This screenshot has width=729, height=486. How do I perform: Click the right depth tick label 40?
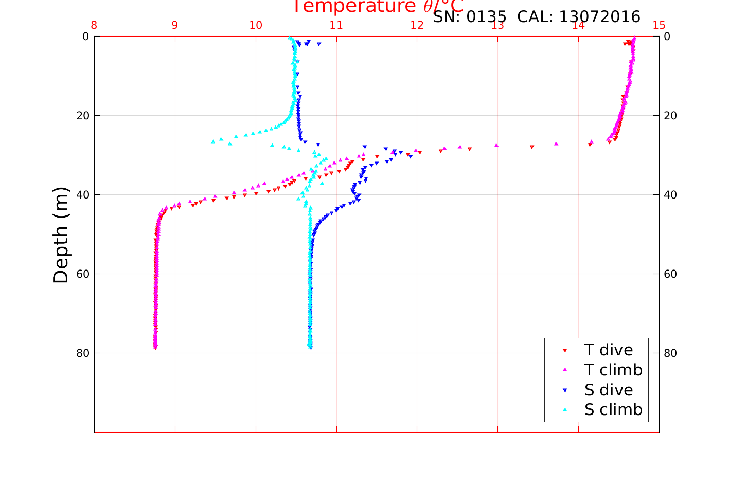[x=670, y=195]
